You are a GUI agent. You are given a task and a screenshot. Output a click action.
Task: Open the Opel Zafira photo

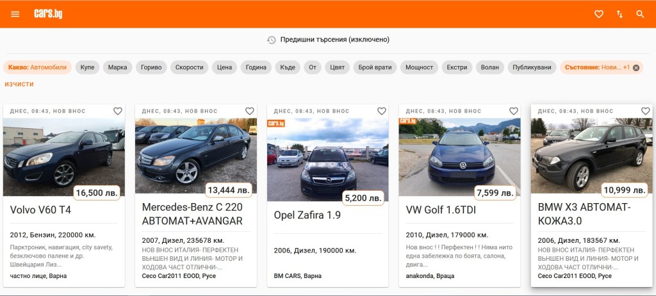click(x=327, y=160)
